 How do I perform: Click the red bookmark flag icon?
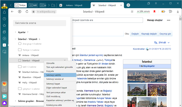point(154,11)
